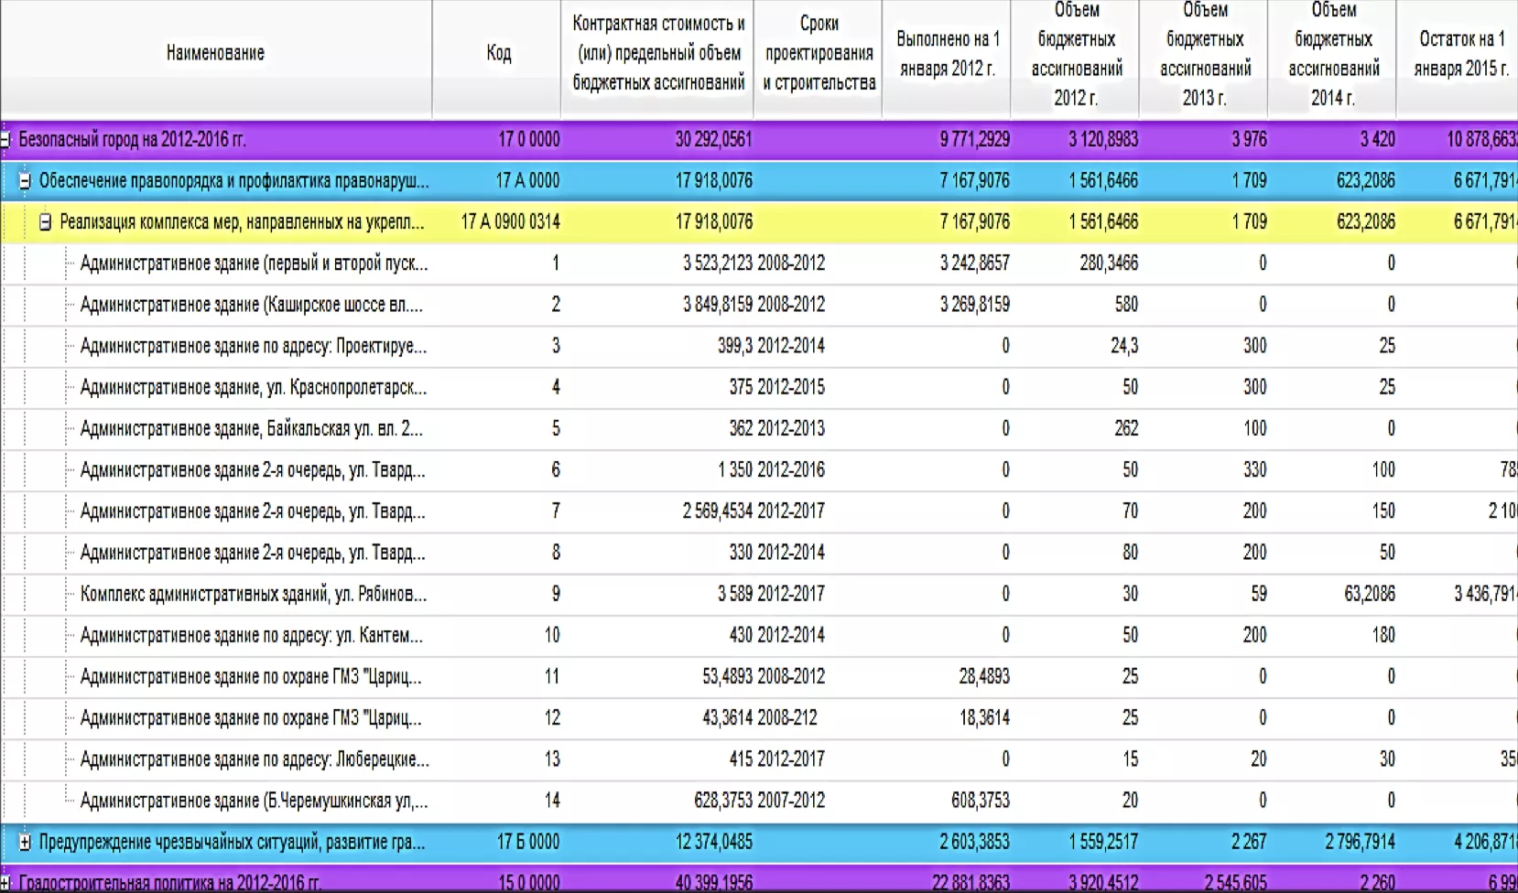Collapse the yellow 'Реализация комплекса мер' node

[45, 222]
